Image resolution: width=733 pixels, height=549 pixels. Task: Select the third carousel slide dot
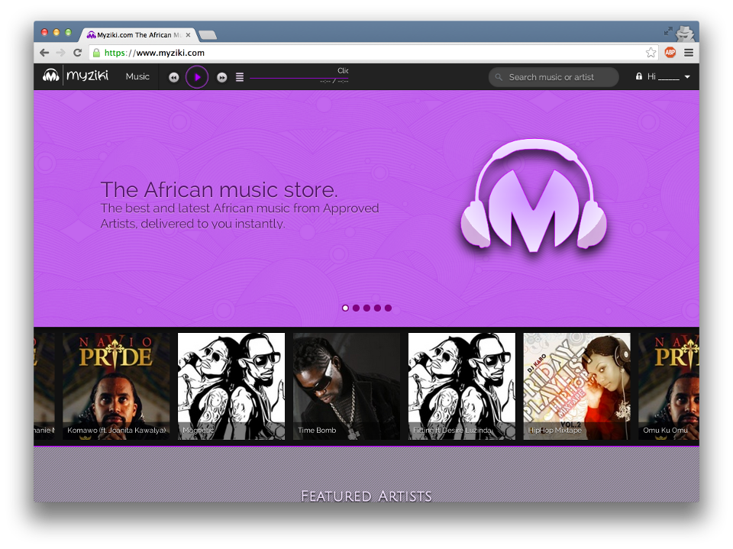coord(367,308)
